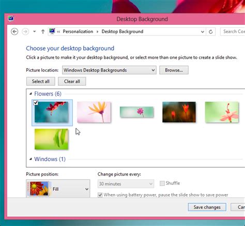This screenshot has width=245, height=226.
Task: Click the Save changes button
Action: click(207, 207)
